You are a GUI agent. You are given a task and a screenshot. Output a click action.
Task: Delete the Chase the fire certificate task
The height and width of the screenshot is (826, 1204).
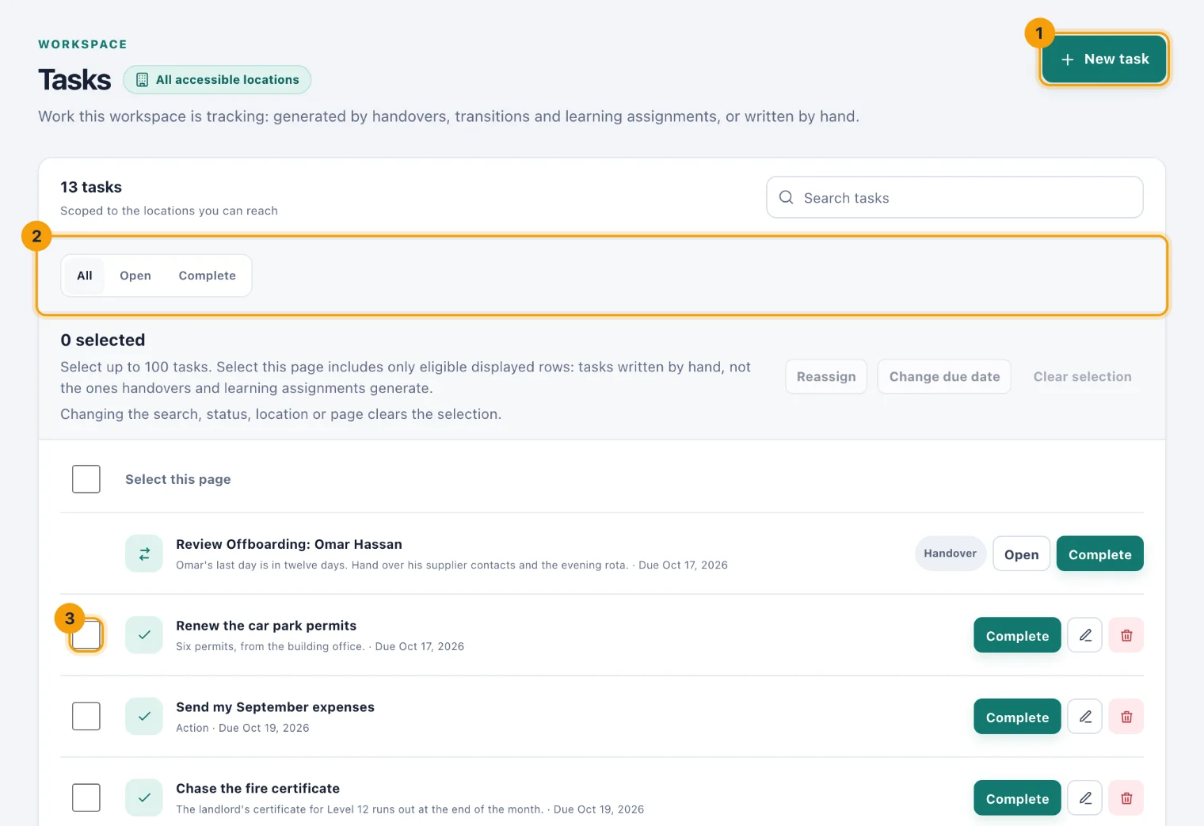[1126, 798]
